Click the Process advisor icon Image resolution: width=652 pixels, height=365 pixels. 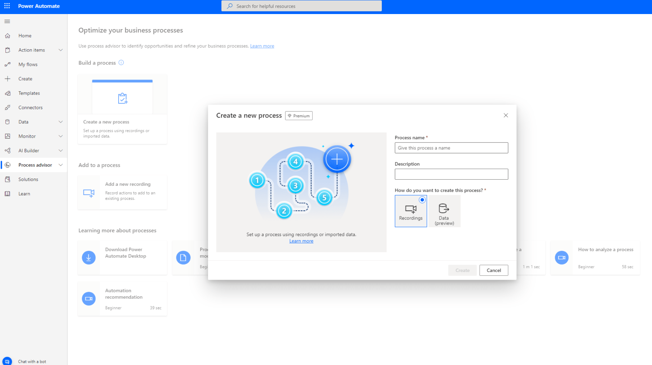pos(8,165)
